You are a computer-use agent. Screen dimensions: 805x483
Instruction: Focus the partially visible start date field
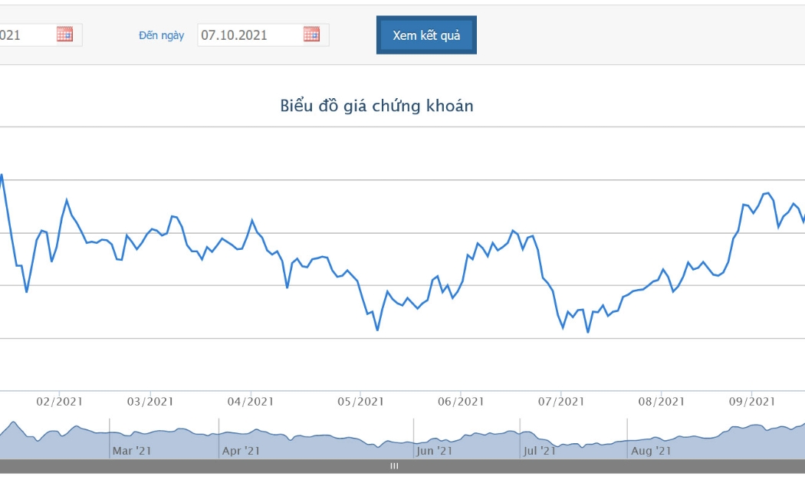(x=41, y=35)
